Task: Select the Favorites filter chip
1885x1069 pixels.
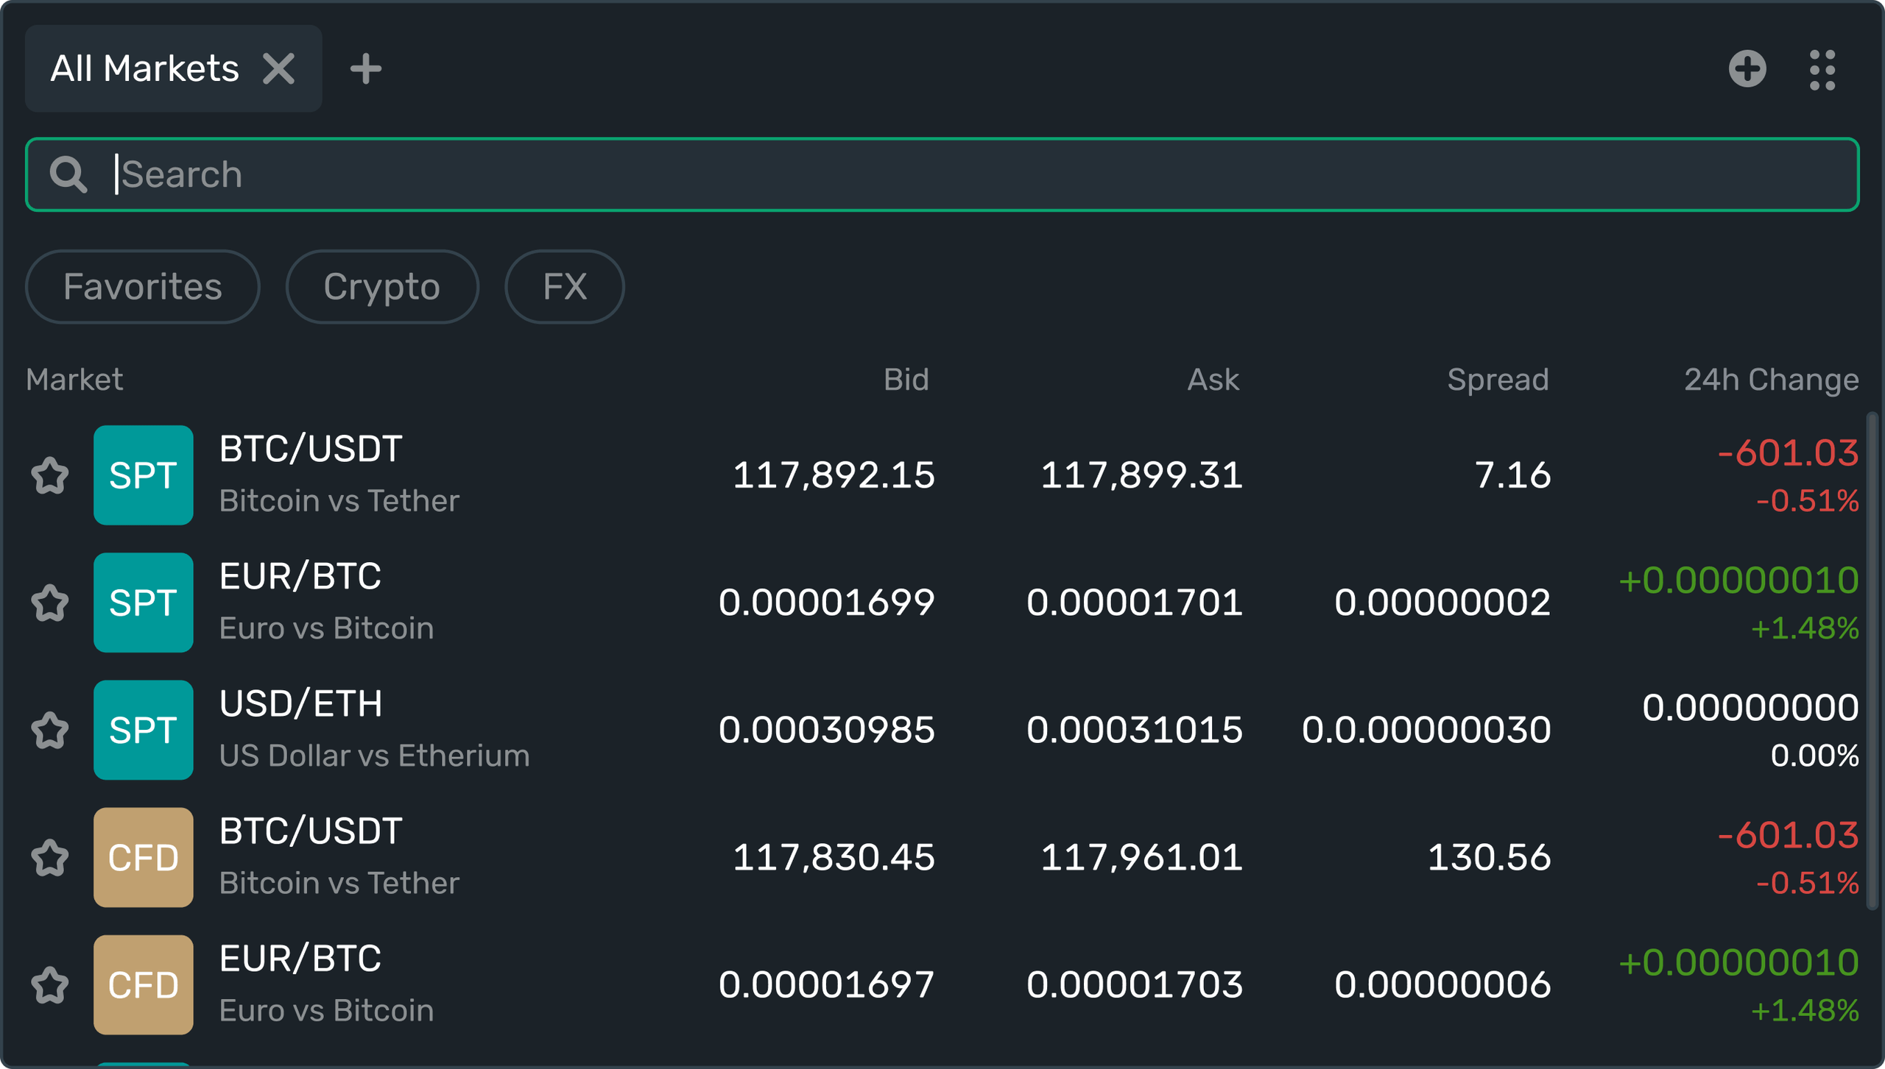Action: pos(143,287)
